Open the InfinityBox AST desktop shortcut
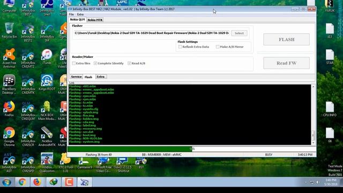The width and height of the screenshot is (343, 193). [x=9, y=163]
